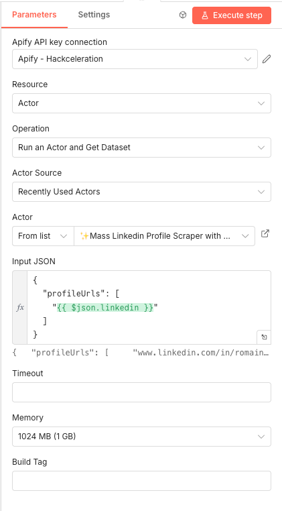Open the Resource dropdown showing Actor
This screenshot has height=511, width=282.
[x=141, y=103]
